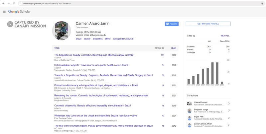Viewport: 266px width, 134px height.
Task: Open Precarious democracy article
Action: (96, 86)
